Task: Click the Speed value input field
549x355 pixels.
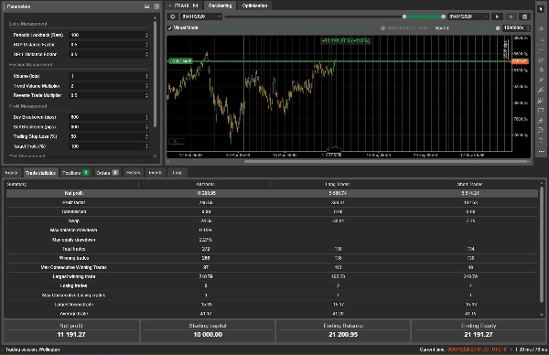Action: [516, 27]
